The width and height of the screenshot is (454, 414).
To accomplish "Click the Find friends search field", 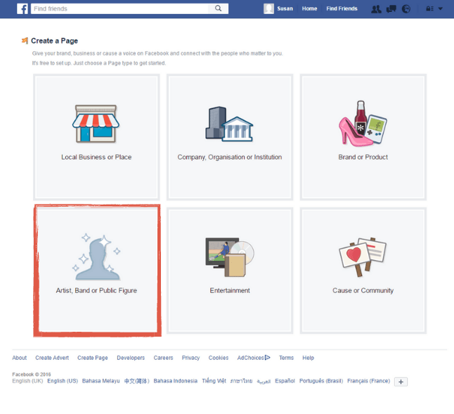I will (x=119, y=8).
